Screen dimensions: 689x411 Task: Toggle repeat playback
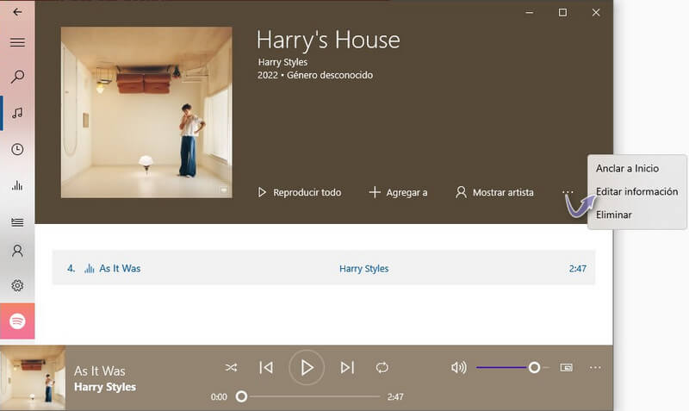pos(382,367)
